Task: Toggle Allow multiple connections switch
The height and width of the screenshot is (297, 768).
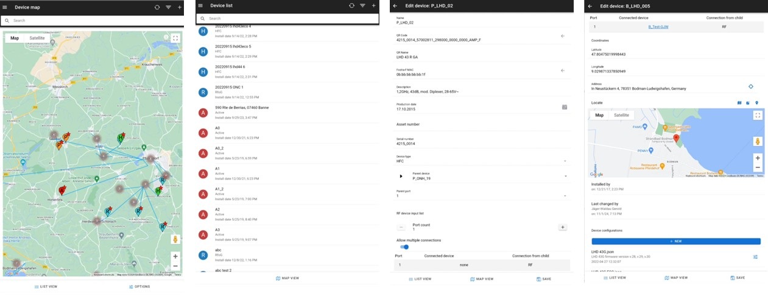Action: (404, 247)
